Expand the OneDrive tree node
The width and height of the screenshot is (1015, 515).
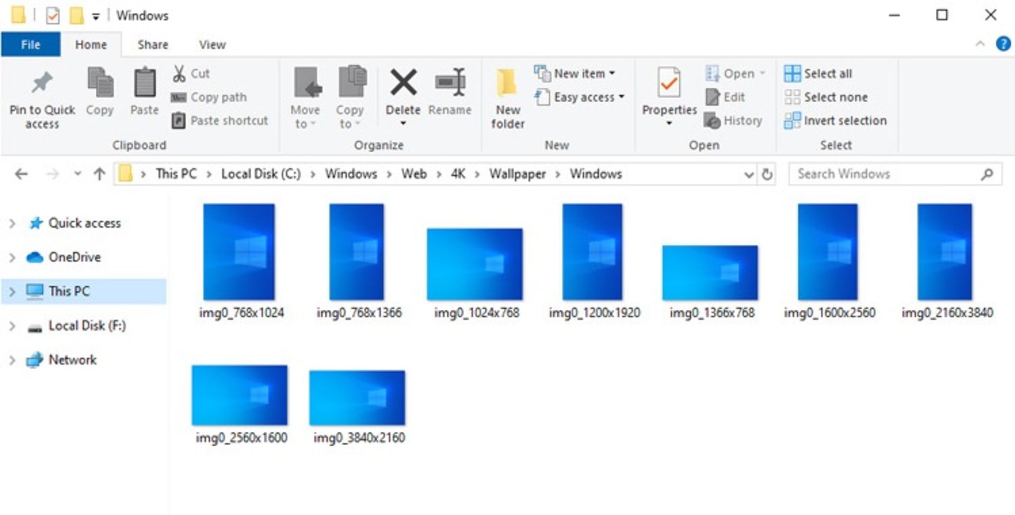[12, 257]
